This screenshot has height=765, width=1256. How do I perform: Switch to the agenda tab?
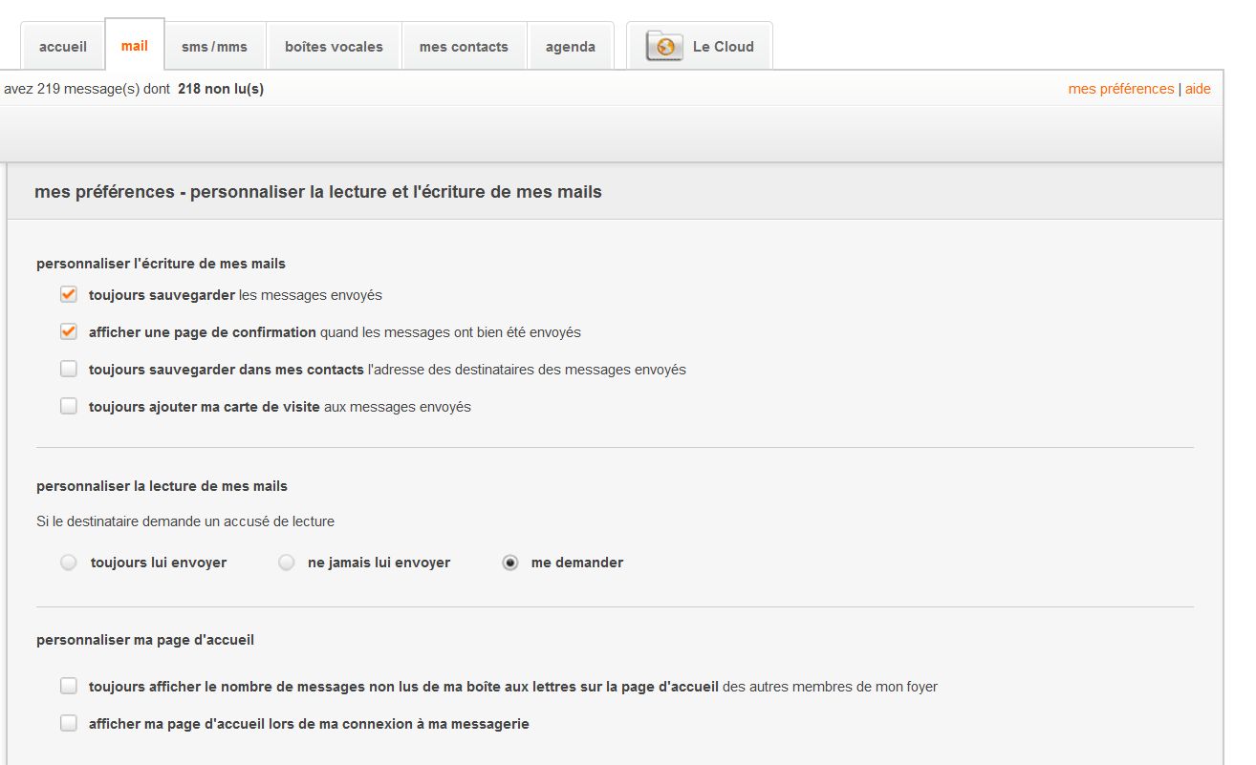571,47
